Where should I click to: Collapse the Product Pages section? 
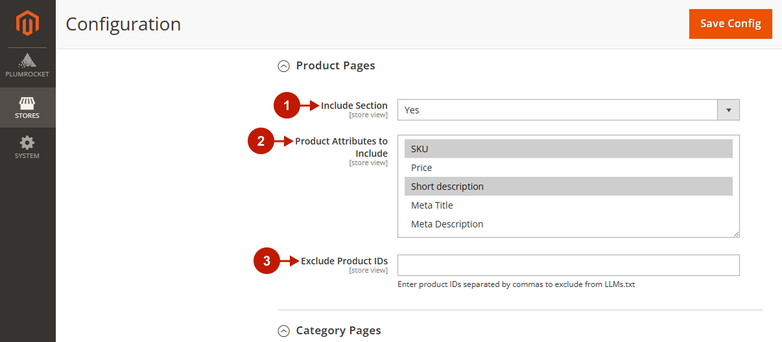283,66
